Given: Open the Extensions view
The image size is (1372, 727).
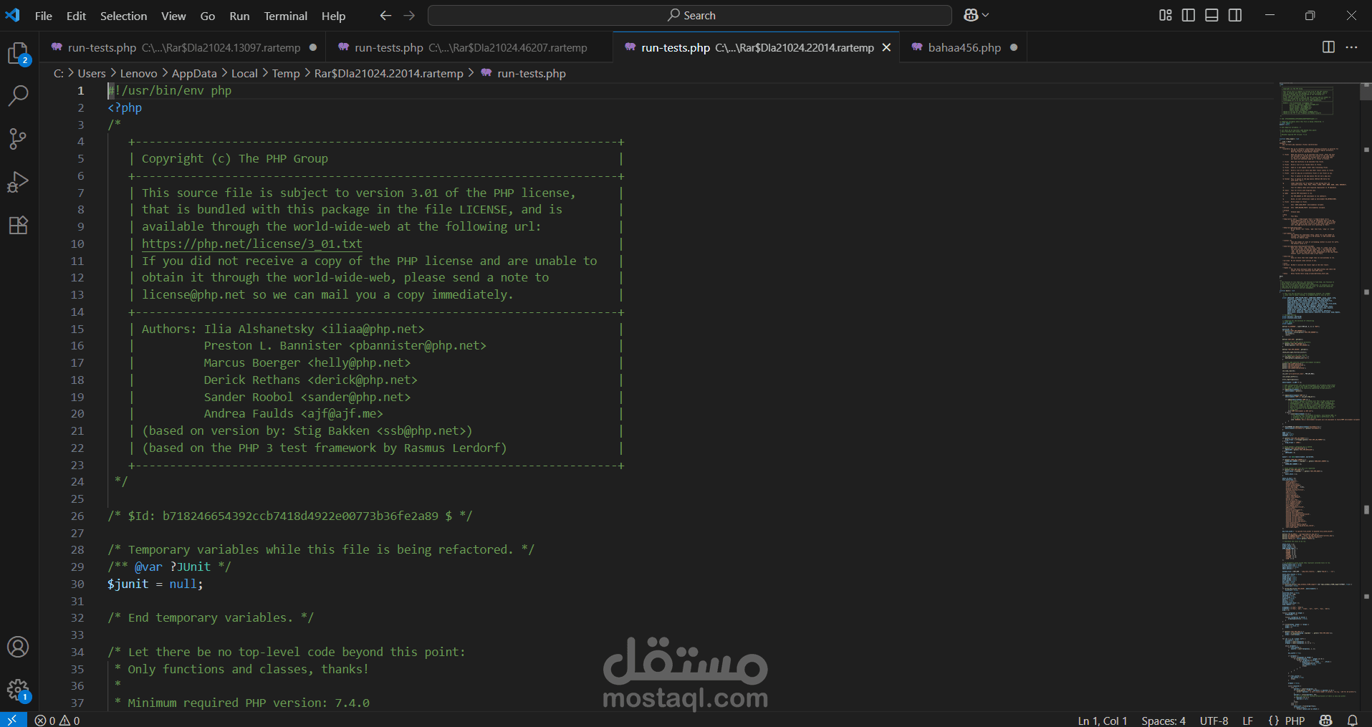Looking at the screenshot, I should click(x=18, y=225).
